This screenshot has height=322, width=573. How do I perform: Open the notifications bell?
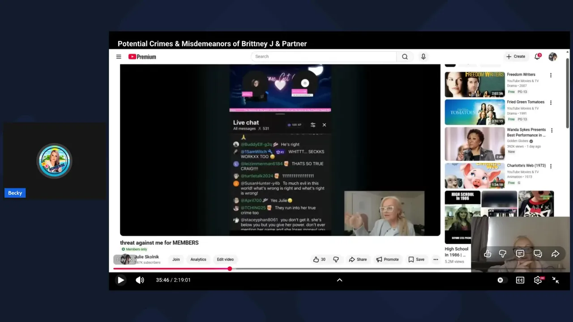[537, 56]
